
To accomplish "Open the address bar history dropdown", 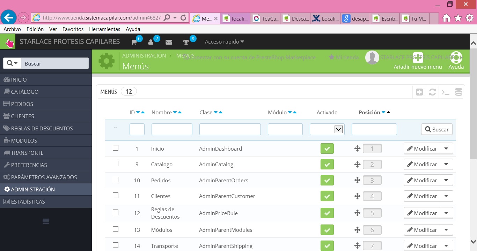I will 175,17.
